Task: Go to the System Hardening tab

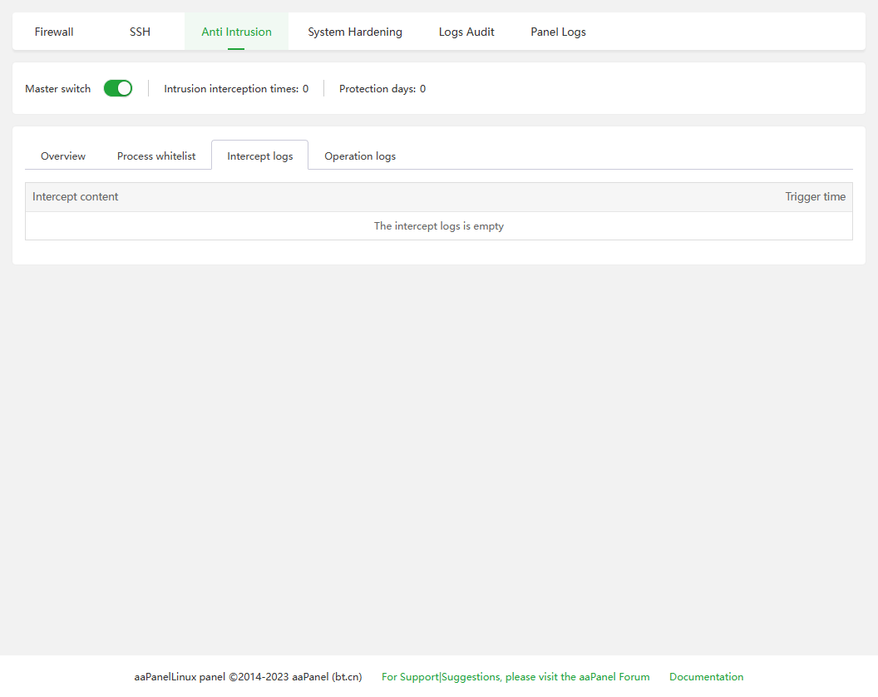Action: 355,32
